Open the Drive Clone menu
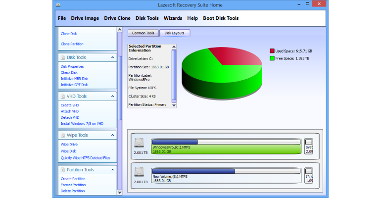The width and height of the screenshot is (381, 198). click(117, 18)
